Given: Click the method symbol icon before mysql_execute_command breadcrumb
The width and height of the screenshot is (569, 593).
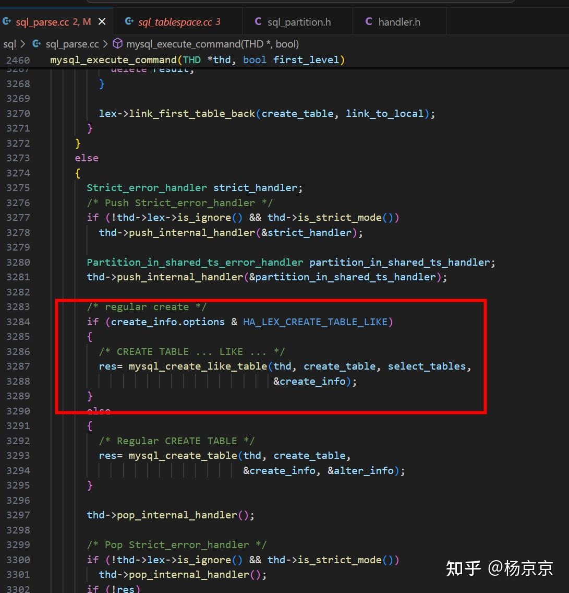Looking at the screenshot, I should coord(117,44).
